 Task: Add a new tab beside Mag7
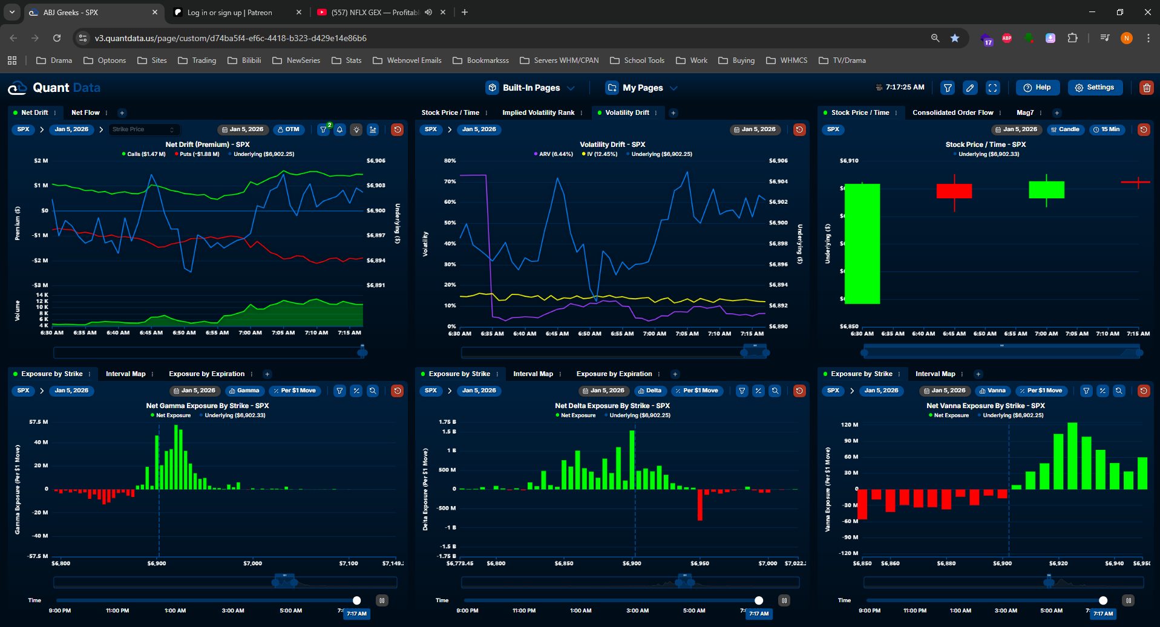pyautogui.click(x=1057, y=112)
